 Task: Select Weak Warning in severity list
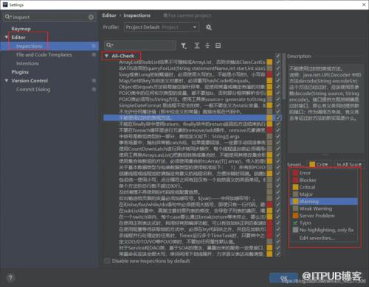(x=324, y=208)
